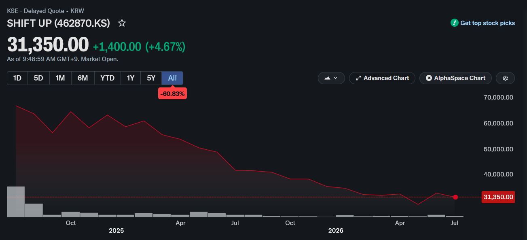Click the red current price marker dot
This screenshot has height=240, width=527.
(455, 197)
